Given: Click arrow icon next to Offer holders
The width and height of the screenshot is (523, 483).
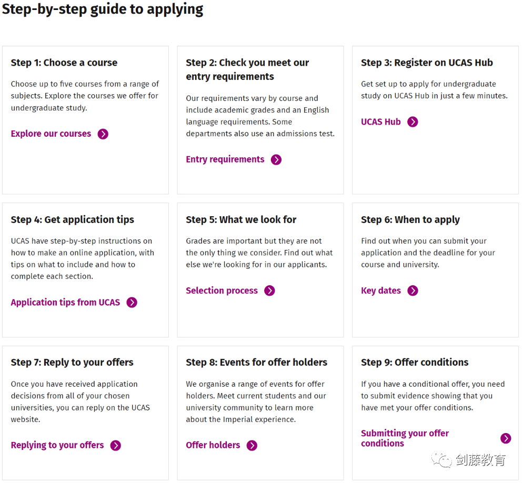Looking at the screenshot, I should (252, 446).
